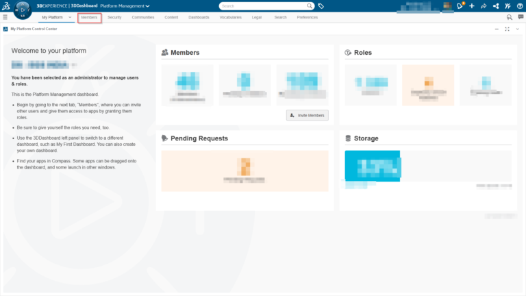Select the first Members statistics tile
The width and height of the screenshot is (526, 296).
coord(187,85)
